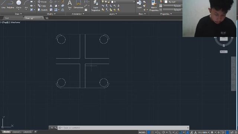Toggle grid display in status bar

[149, 133]
